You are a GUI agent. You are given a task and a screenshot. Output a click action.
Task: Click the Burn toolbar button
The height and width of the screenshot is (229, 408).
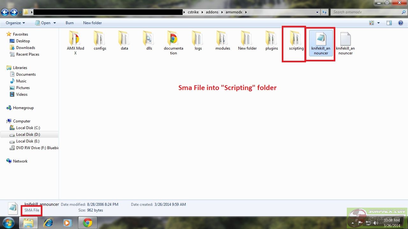tap(69, 23)
